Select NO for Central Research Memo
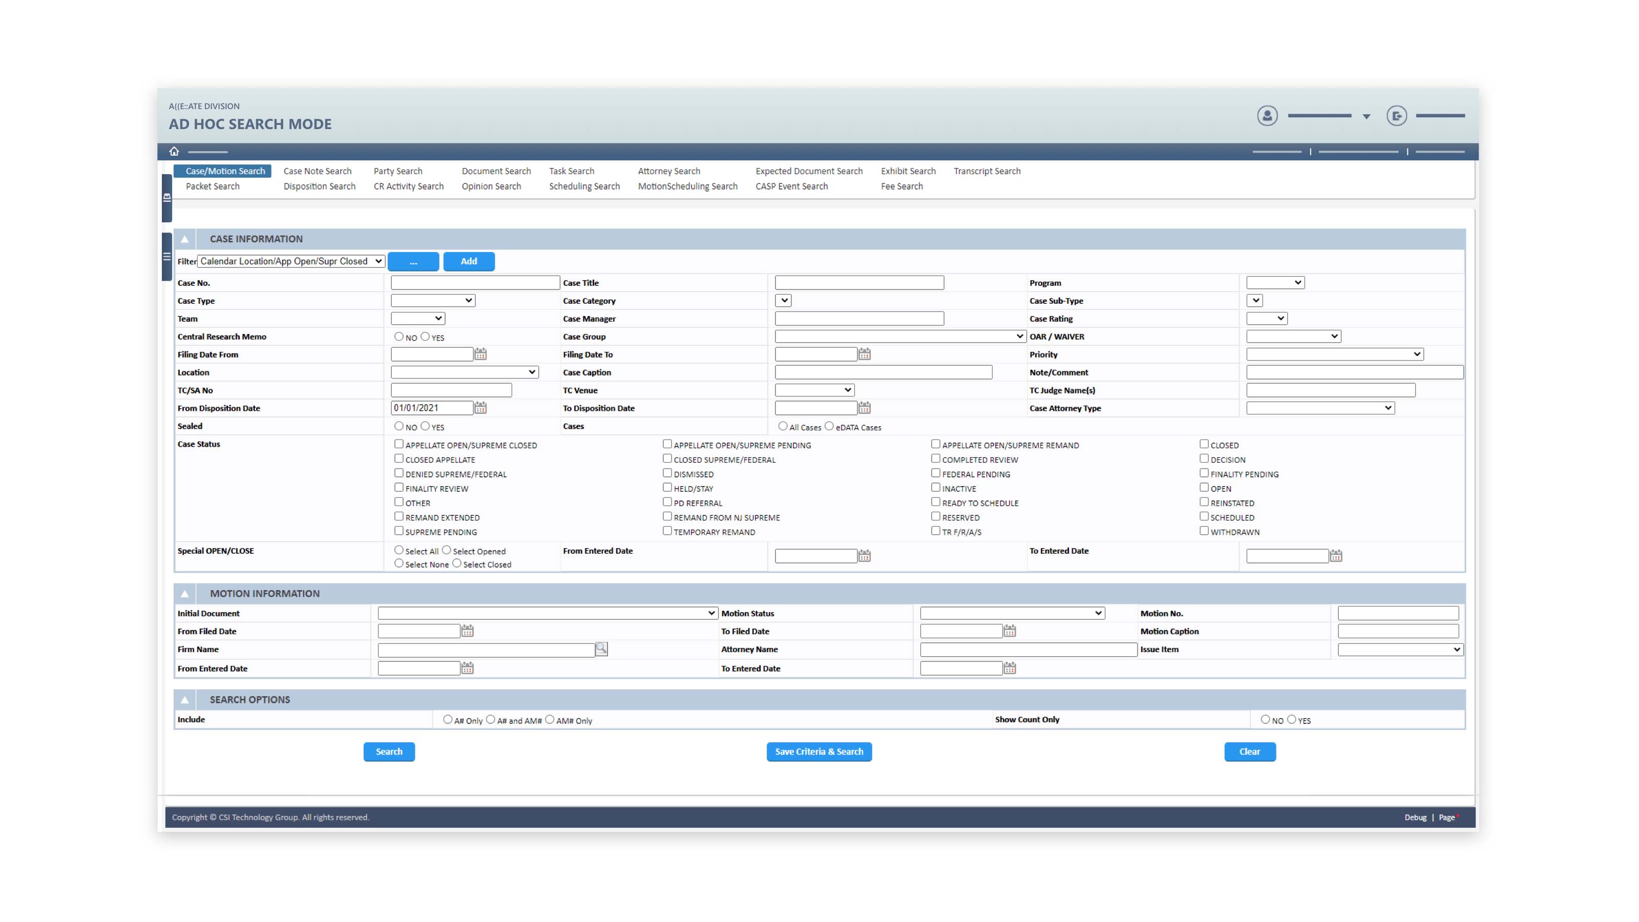This screenshot has height=922, width=1639. coord(399,337)
